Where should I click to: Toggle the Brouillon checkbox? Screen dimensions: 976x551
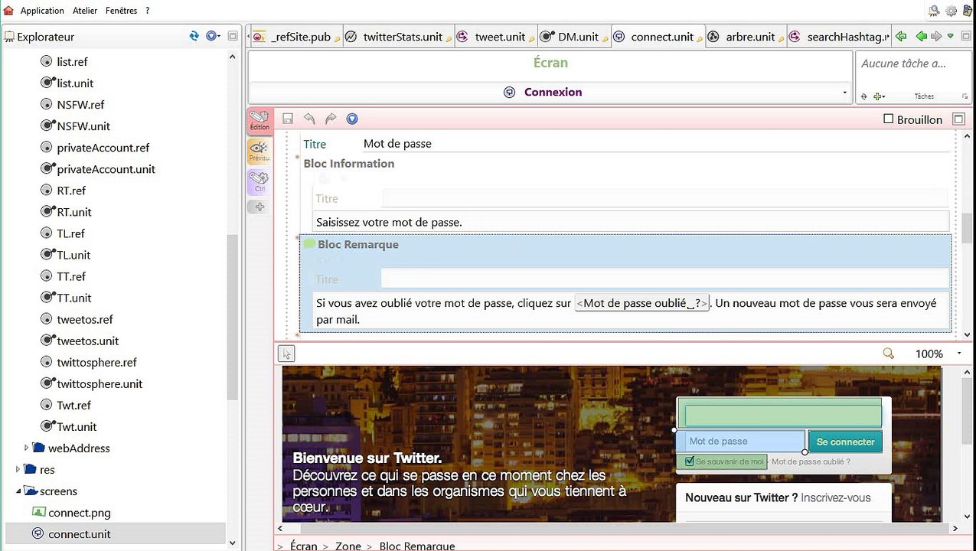tap(889, 119)
